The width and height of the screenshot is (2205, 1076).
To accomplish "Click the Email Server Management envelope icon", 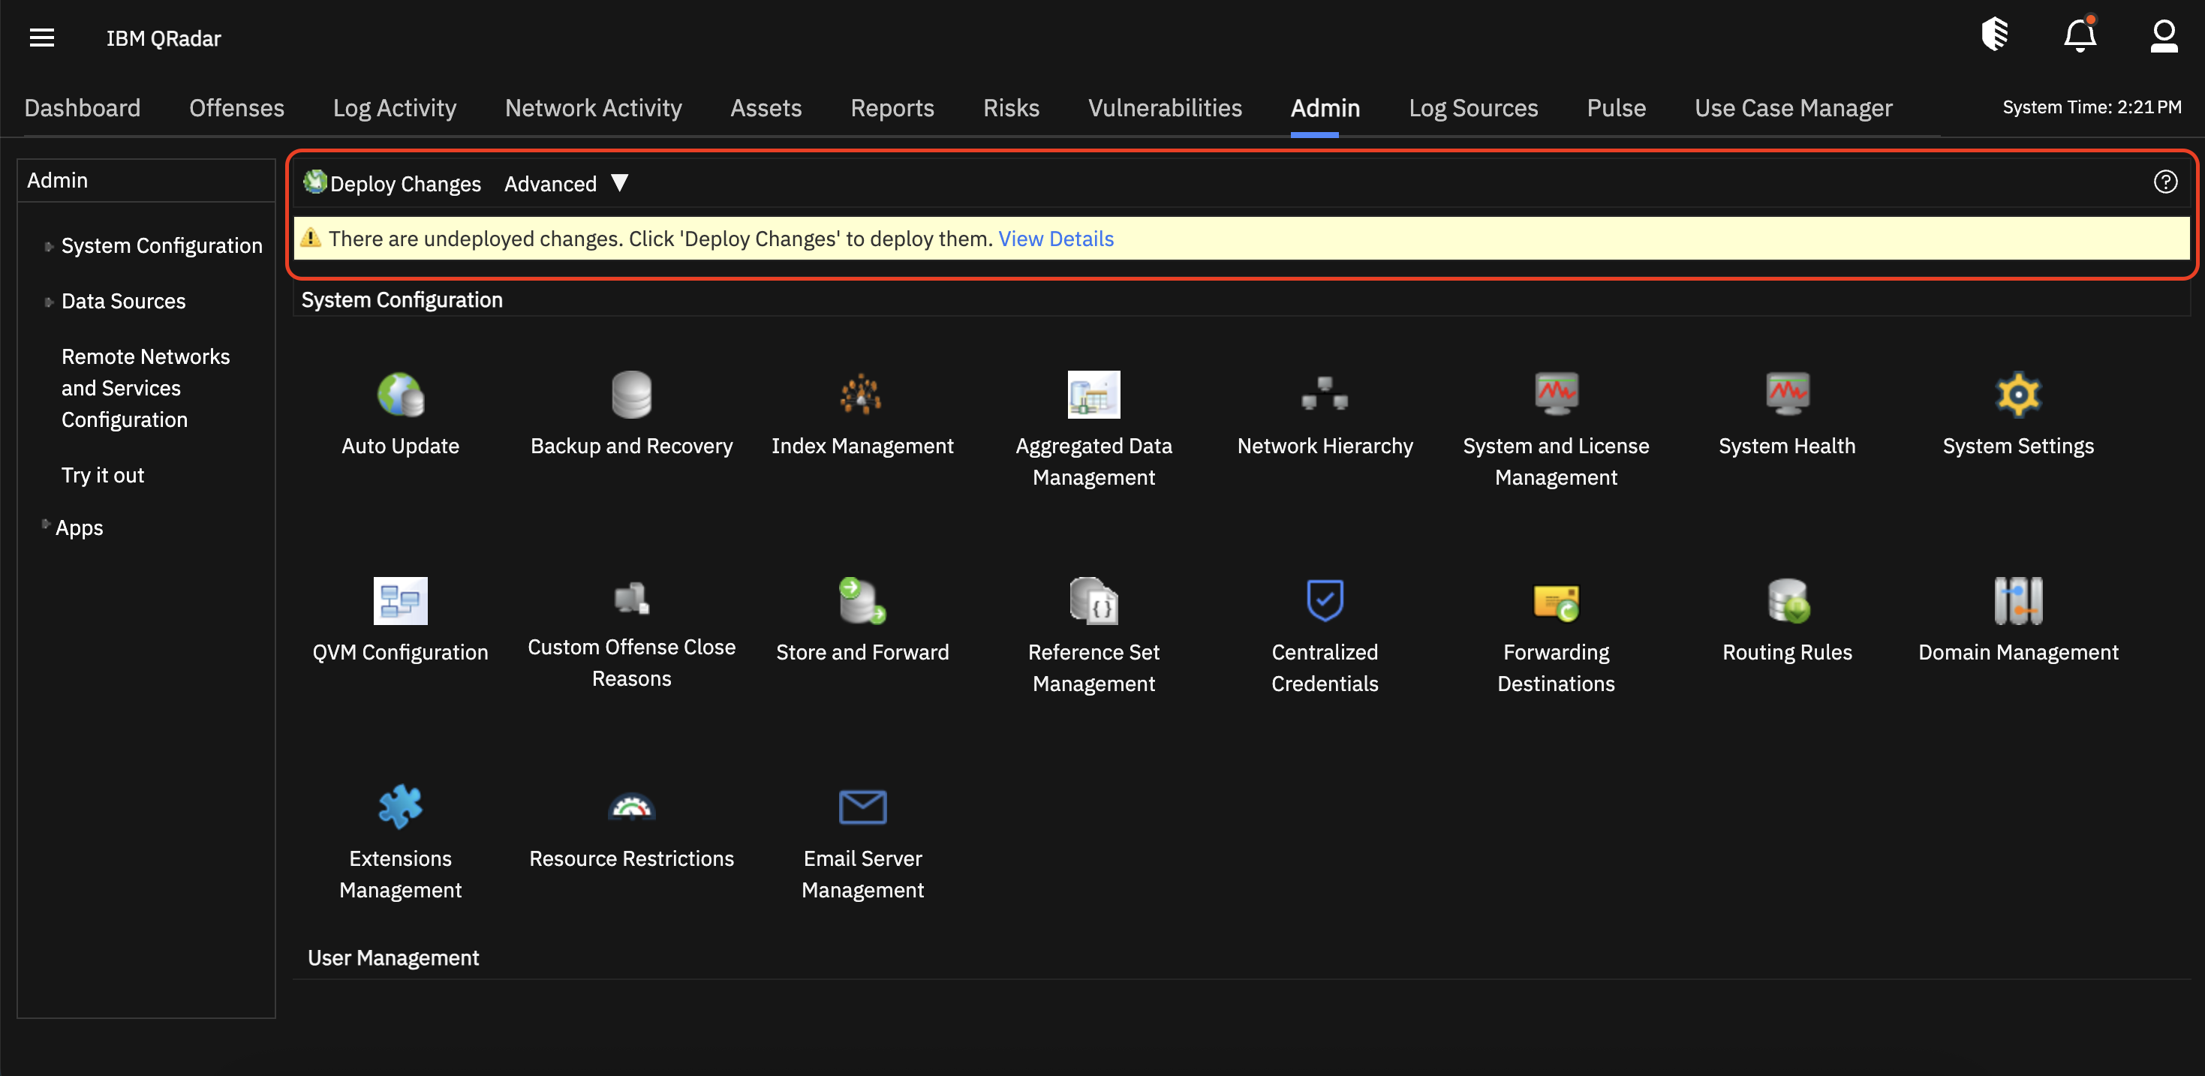I will 862,807.
